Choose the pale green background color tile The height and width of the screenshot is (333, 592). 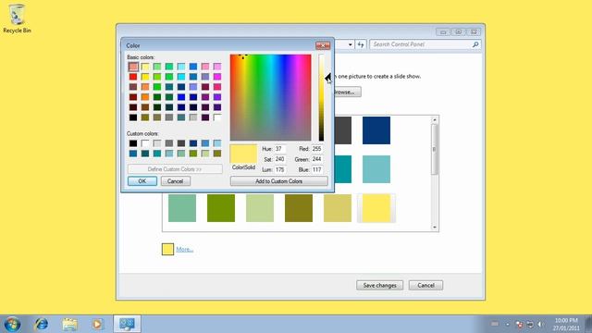coord(260,208)
